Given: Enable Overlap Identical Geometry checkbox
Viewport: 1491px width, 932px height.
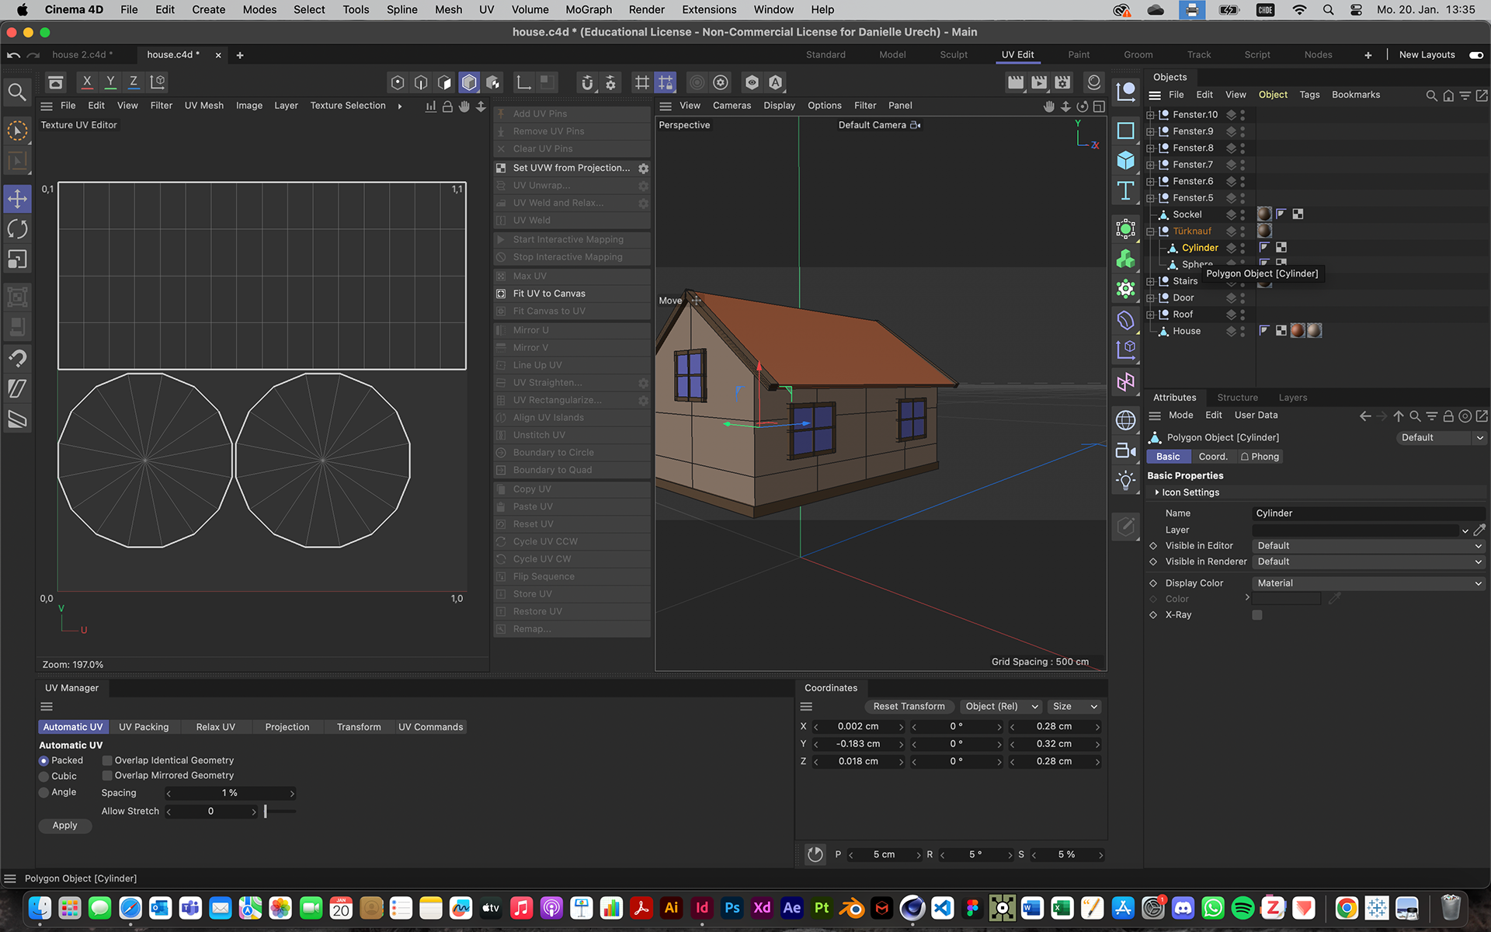Looking at the screenshot, I should coord(108,760).
